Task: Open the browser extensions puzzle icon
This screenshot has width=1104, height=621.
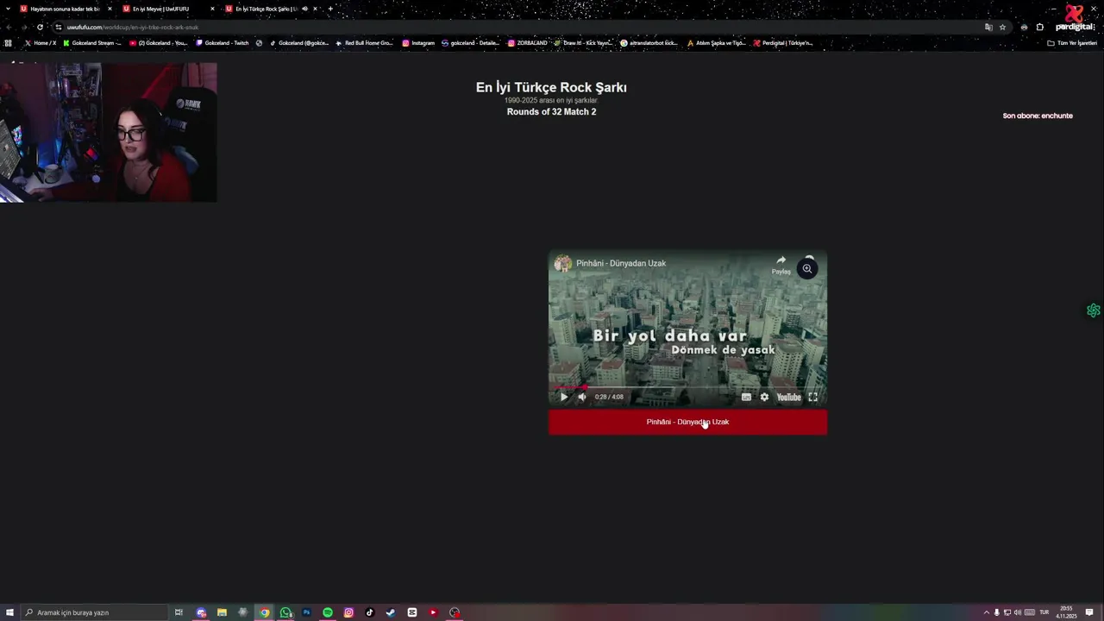Action: [1039, 27]
